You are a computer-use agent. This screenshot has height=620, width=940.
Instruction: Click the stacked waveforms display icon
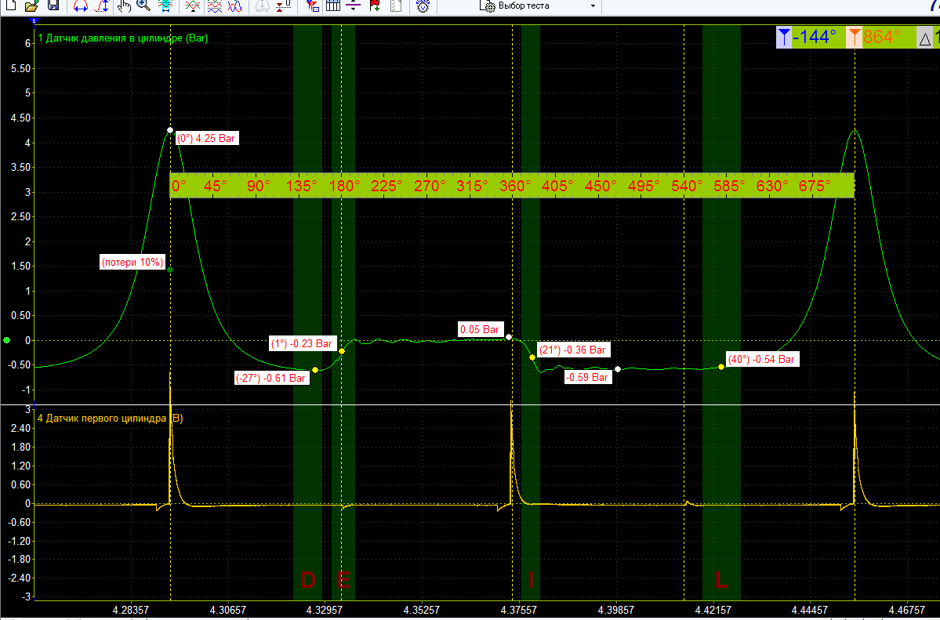pos(214,6)
